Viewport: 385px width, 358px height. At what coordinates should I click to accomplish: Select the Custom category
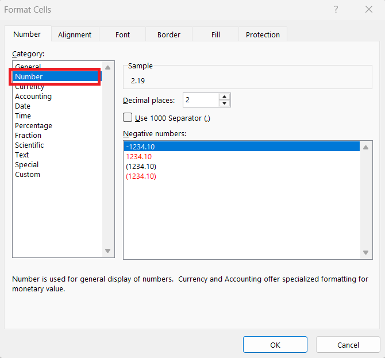click(x=57, y=174)
